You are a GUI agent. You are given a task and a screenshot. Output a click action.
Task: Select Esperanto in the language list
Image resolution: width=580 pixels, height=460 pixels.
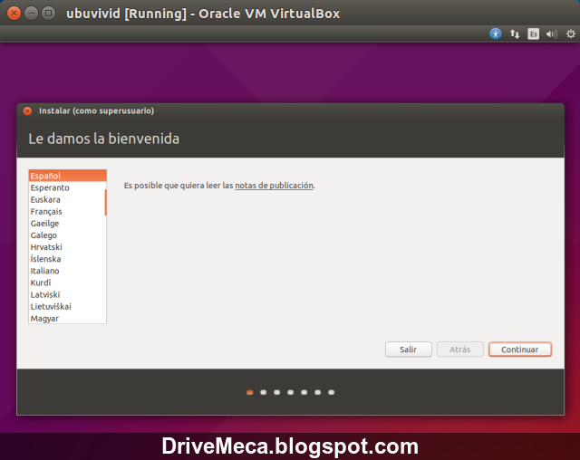click(67, 187)
